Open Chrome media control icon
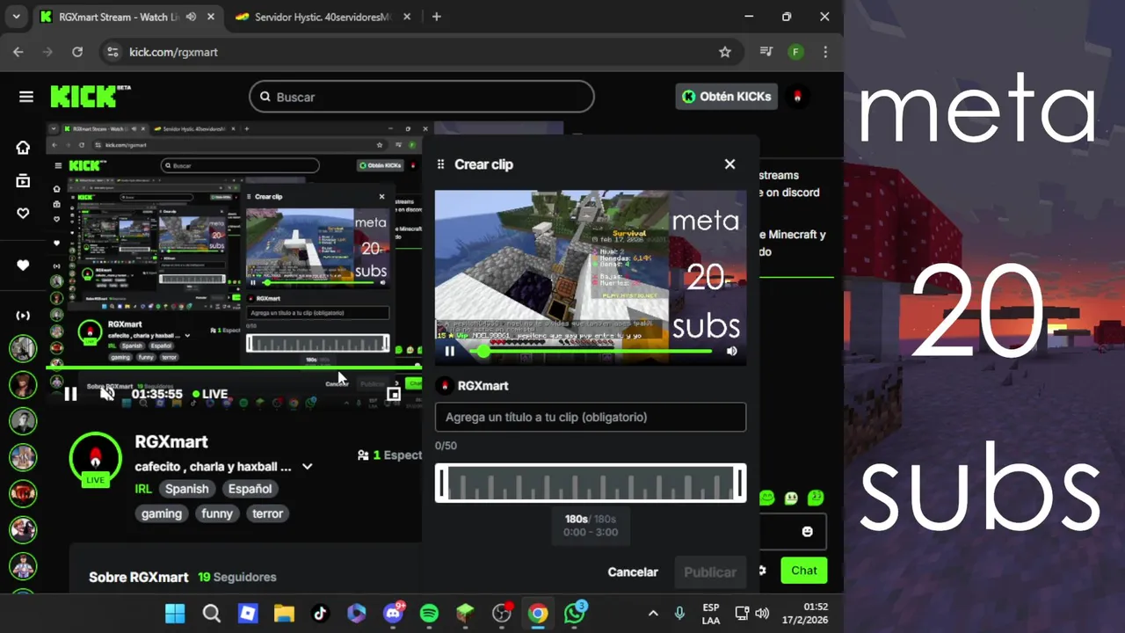The image size is (1125, 633). [766, 52]
